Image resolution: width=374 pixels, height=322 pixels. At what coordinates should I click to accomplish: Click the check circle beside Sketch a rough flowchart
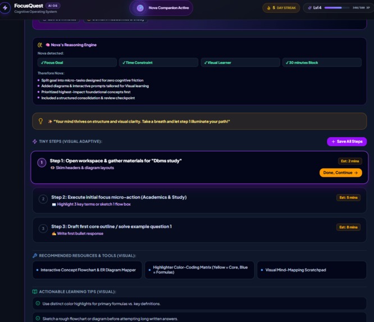[x=38, y=319]
